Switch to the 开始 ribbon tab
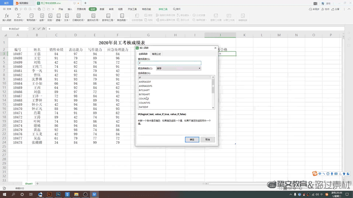This screenshot has height=198, width=353. [61, 9]
